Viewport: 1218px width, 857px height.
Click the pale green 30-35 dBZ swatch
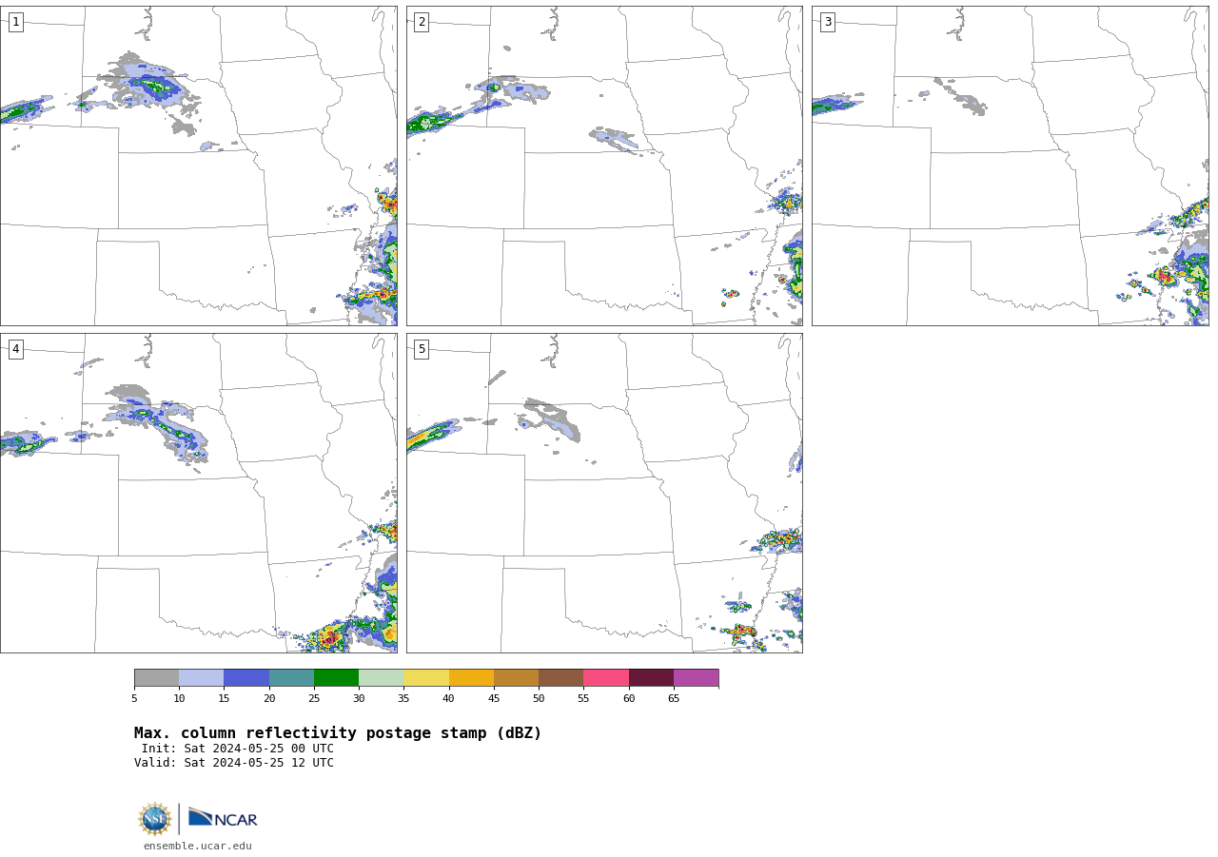[x=381, y=677]
